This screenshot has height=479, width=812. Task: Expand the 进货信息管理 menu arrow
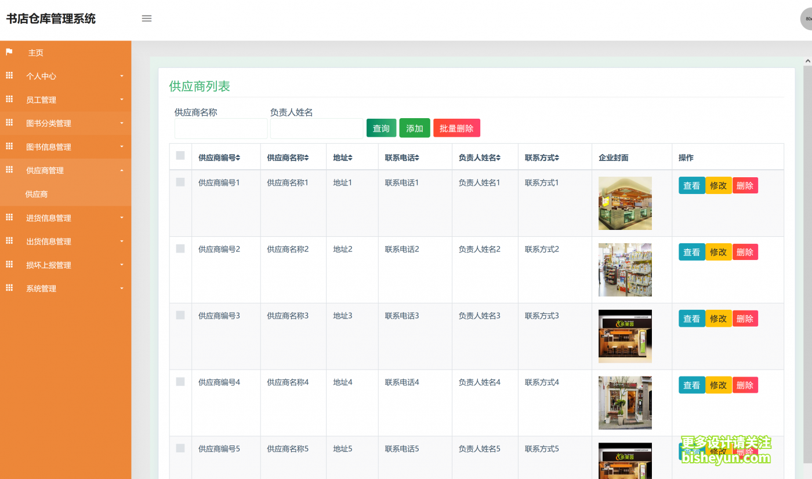[122, 218]
